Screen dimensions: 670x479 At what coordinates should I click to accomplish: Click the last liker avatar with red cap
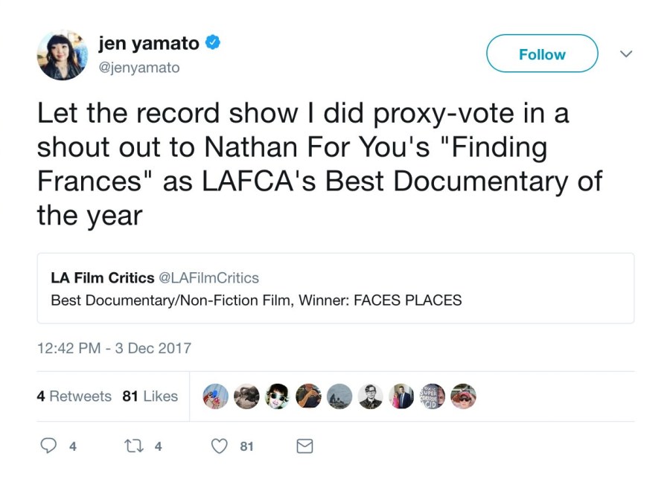(463, 396)
